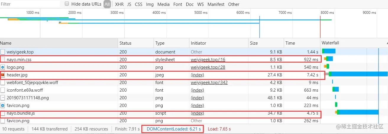
Task: Filter requests by XHR
Action: (119, 4)
